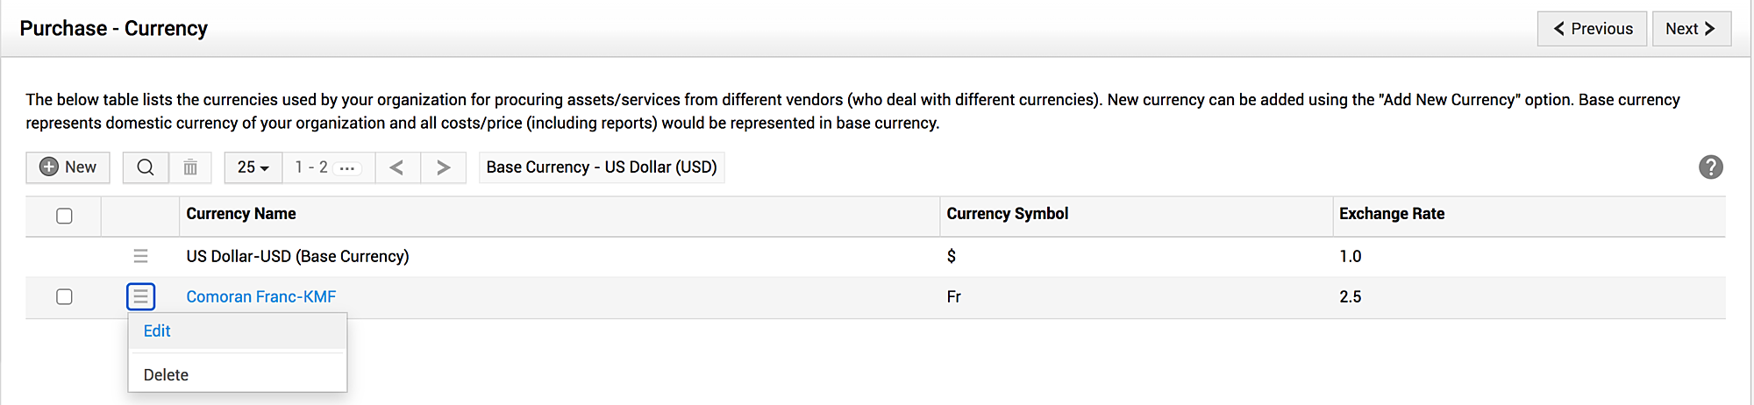Click the Next button
1754x405 pixels.
point(1691,29)
